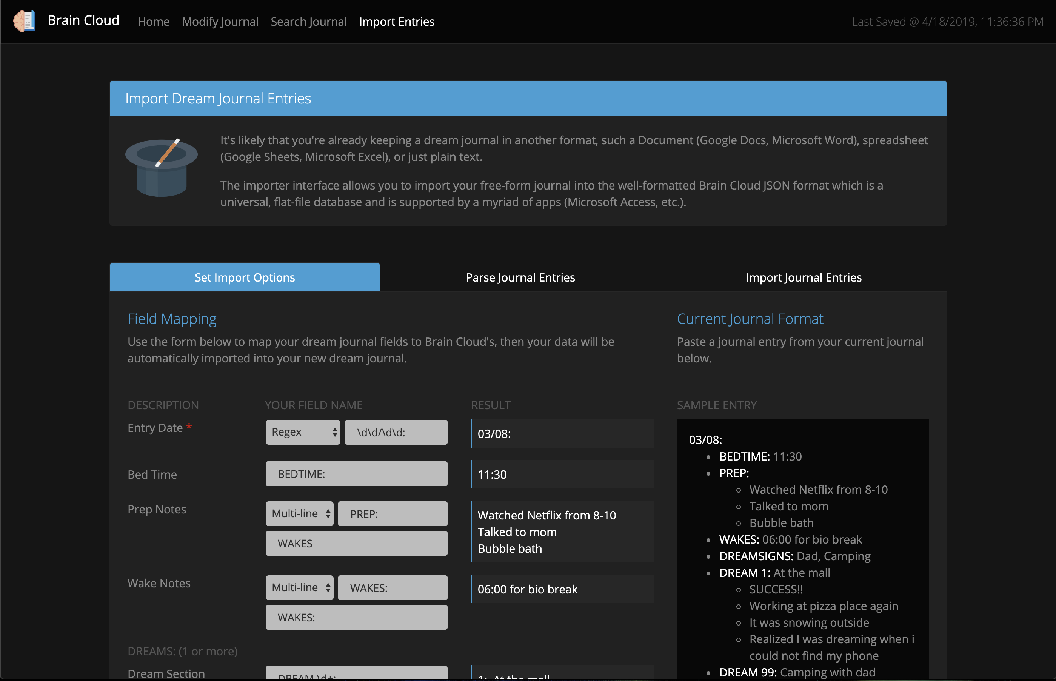Screen dimensions: 1056x681
Task: Open the Entry Date Regex dropdown
Action: coord(303,433)
